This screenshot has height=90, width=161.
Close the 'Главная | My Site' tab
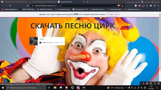coord(84,2)
